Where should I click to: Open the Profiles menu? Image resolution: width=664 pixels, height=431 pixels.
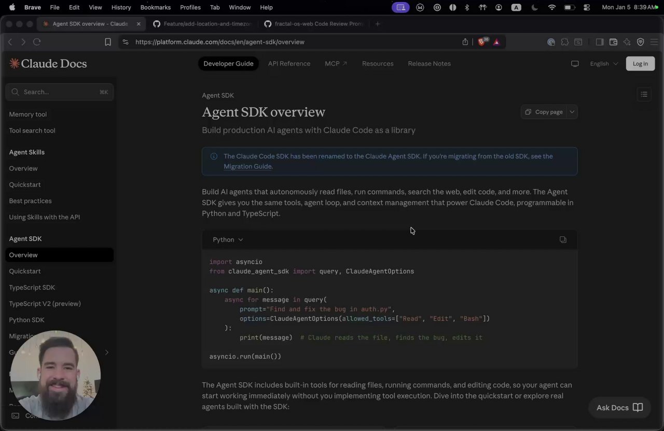[x=190, y=7]
